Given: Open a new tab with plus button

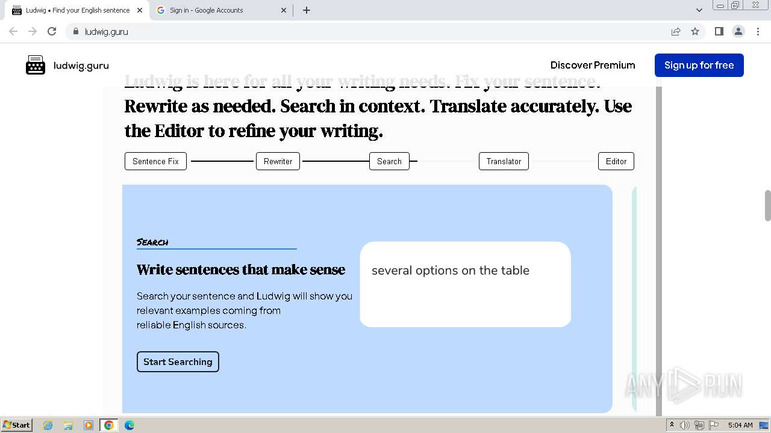Looking at the screenshot, I should point(307,10).
